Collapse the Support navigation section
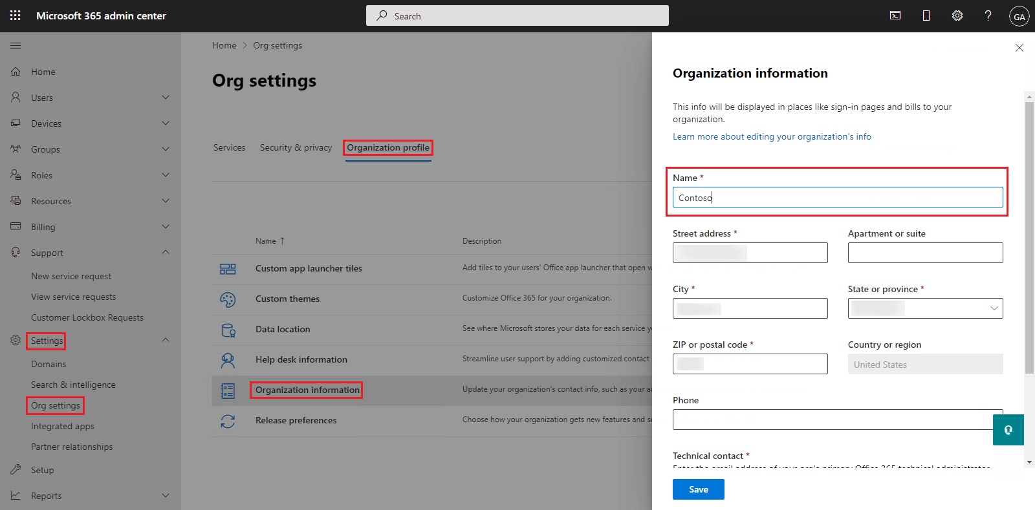Screen dimensions: 1035x510 [x=166, y=252]
